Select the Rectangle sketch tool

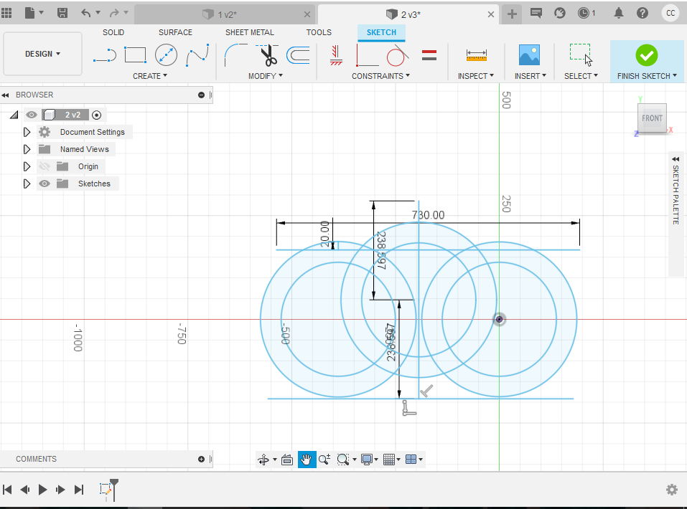(x=135, y=55)
